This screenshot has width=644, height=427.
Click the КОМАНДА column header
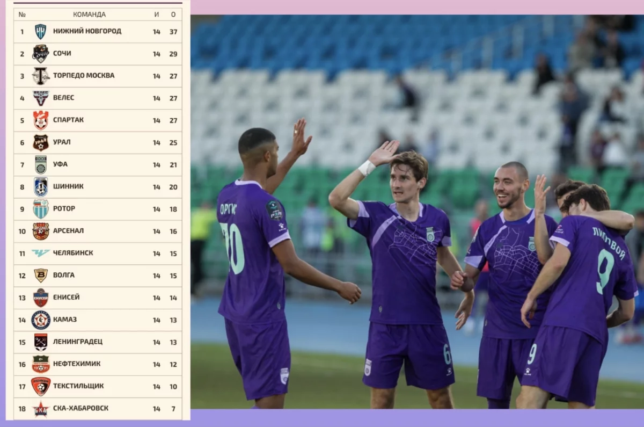tap(89, 15)
